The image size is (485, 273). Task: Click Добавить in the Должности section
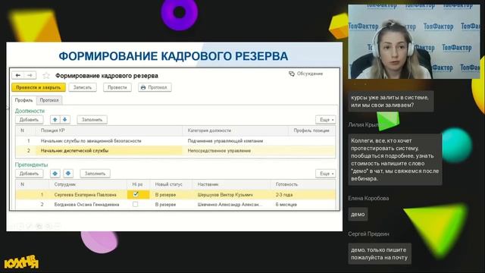[29, 120]
